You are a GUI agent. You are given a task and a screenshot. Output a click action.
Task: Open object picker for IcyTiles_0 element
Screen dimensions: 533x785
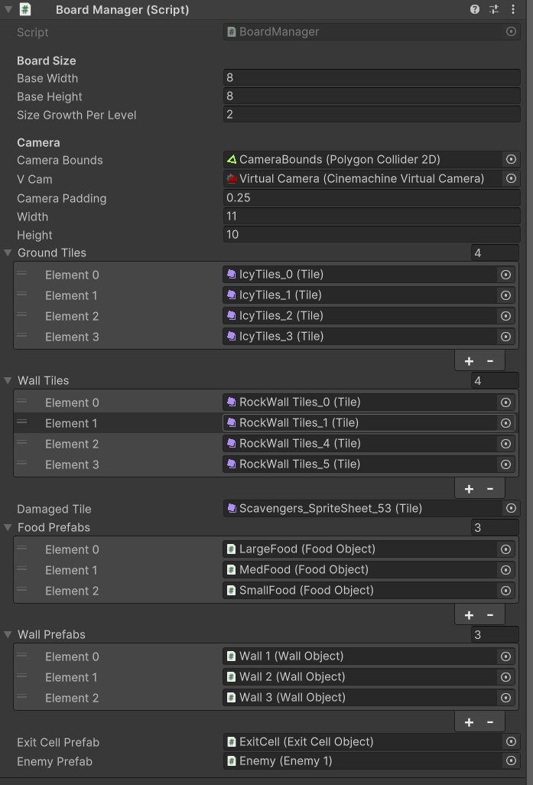tap(506, 274)
